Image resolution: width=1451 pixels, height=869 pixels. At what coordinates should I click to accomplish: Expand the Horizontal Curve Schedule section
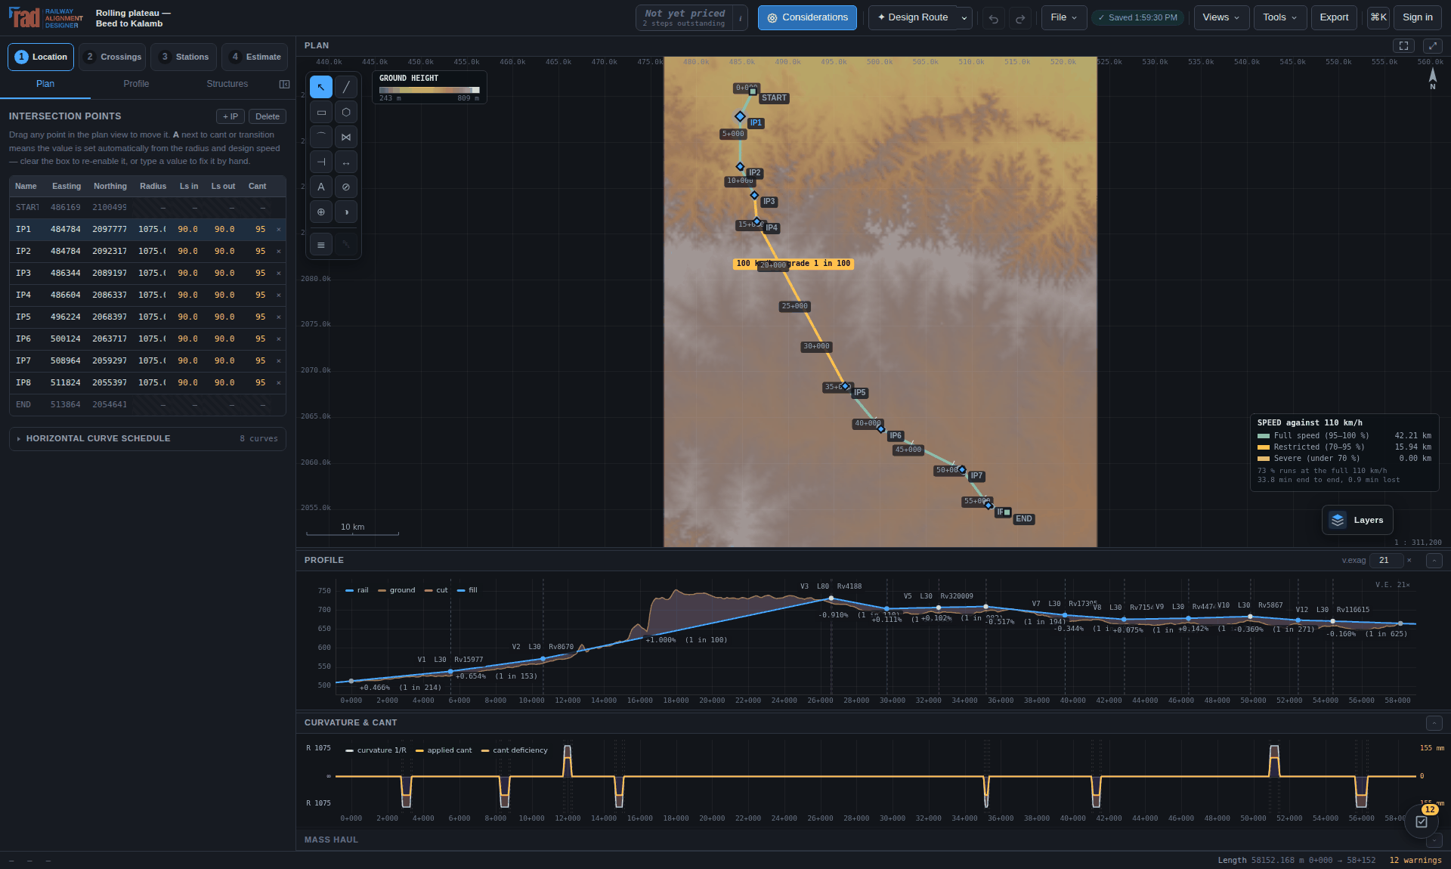coord(147,438)
